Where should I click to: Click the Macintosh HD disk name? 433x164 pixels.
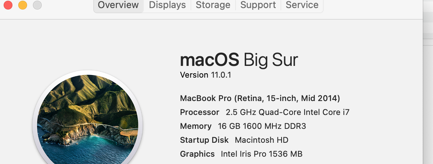click(261, 140)
